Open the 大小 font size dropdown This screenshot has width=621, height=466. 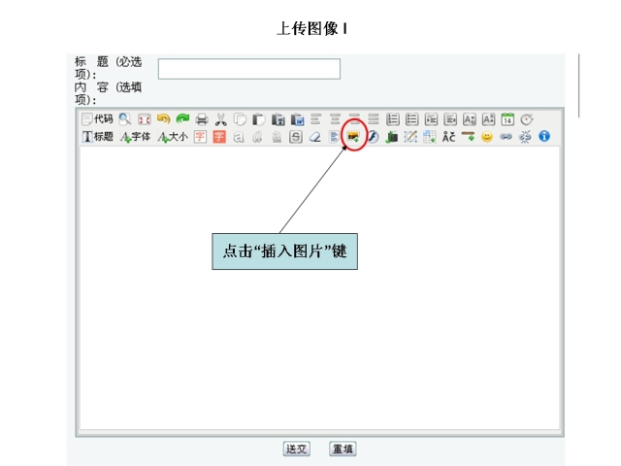pyautogui.click(x=173, y=137)
